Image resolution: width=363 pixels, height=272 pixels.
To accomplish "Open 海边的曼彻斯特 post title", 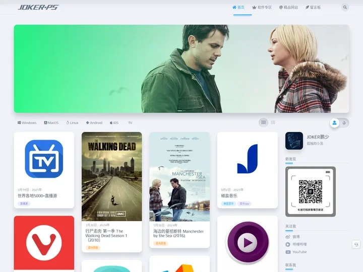I will pyautogui.click(x=178, y=233).
